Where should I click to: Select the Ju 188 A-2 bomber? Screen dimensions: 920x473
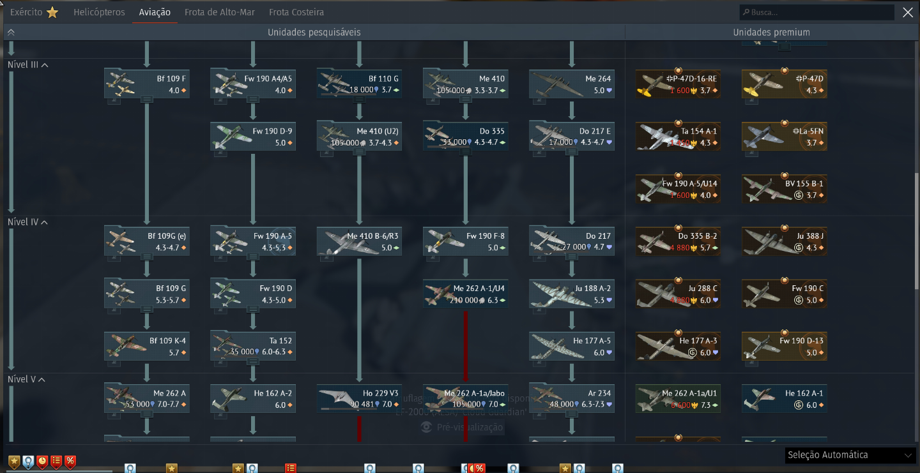tap(571, 294)
